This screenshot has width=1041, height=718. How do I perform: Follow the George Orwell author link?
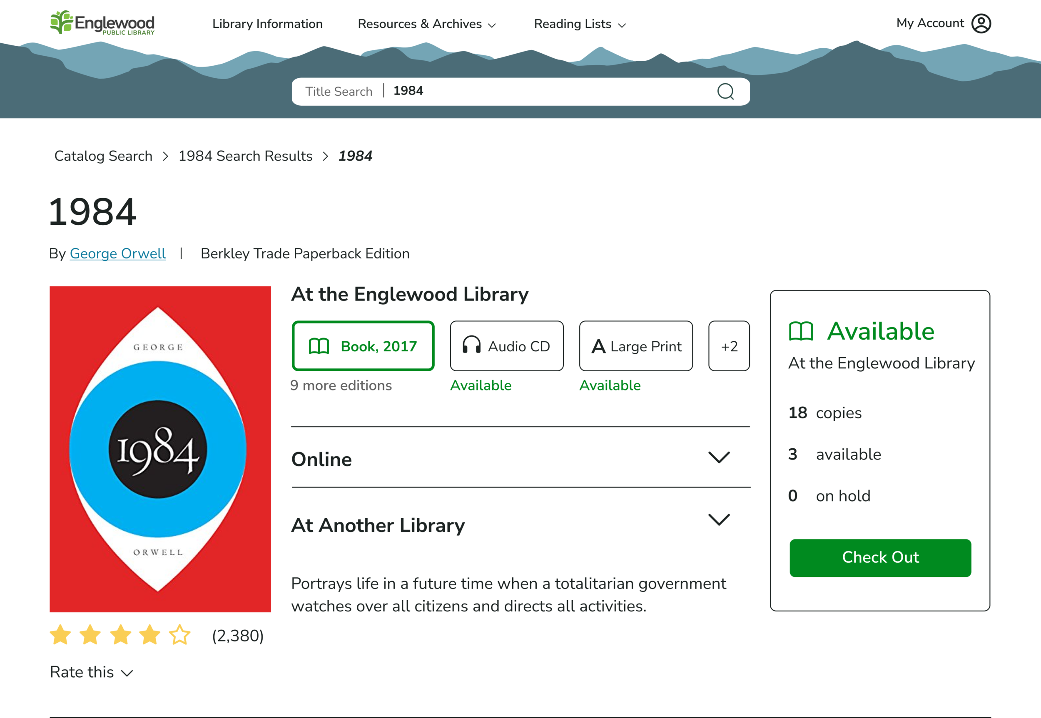click(117, 253)
